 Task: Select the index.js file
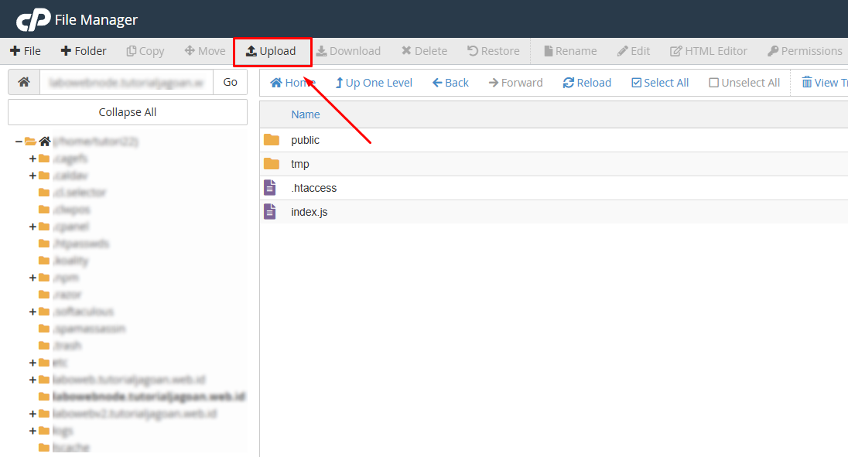(309, 212)
